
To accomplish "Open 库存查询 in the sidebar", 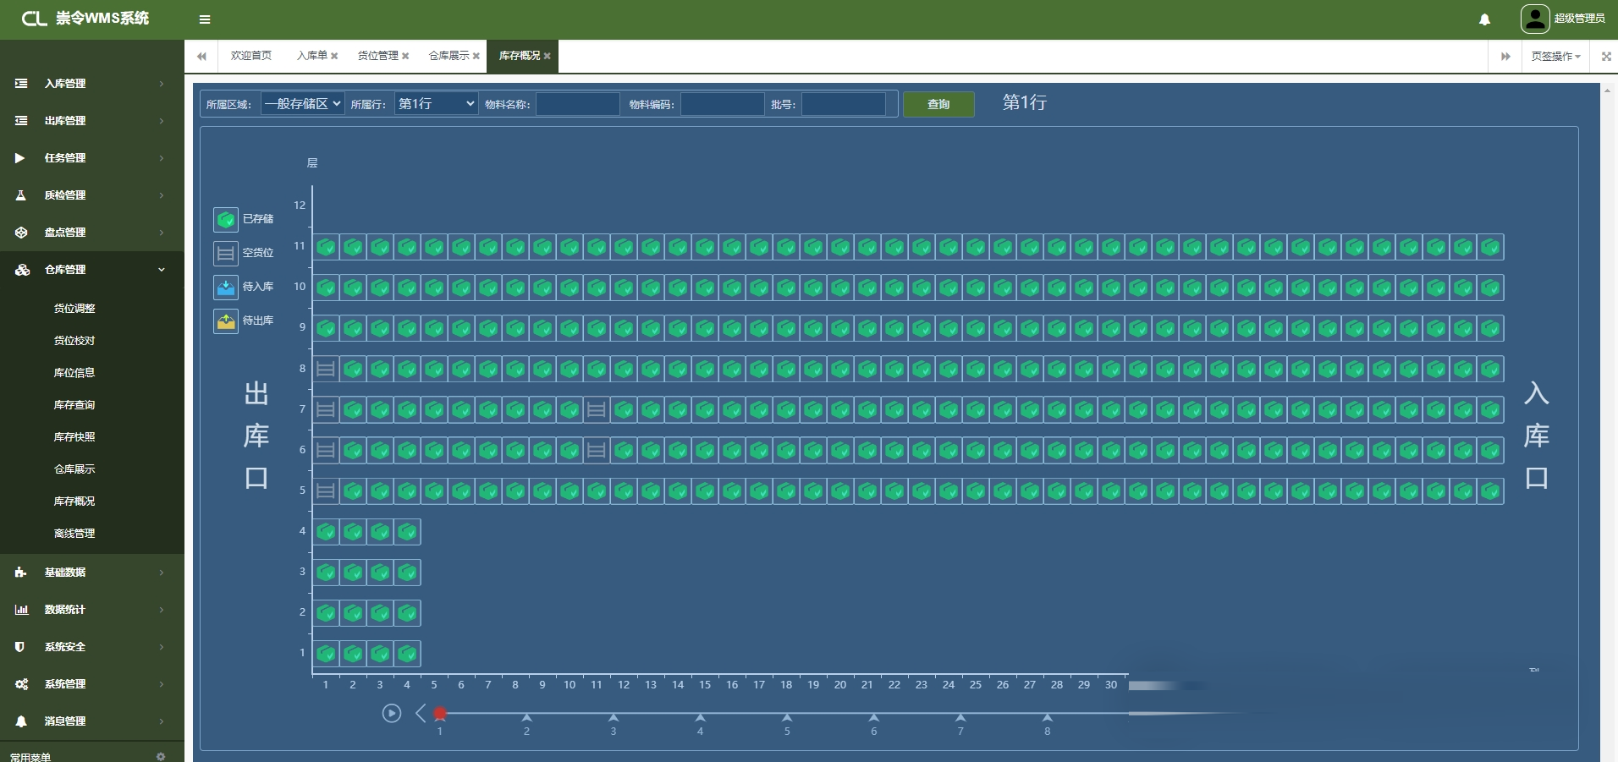I will 74,405.
